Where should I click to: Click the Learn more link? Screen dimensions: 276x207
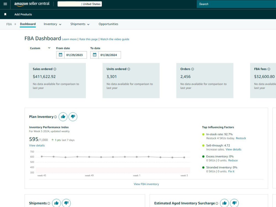pos(69,39)
